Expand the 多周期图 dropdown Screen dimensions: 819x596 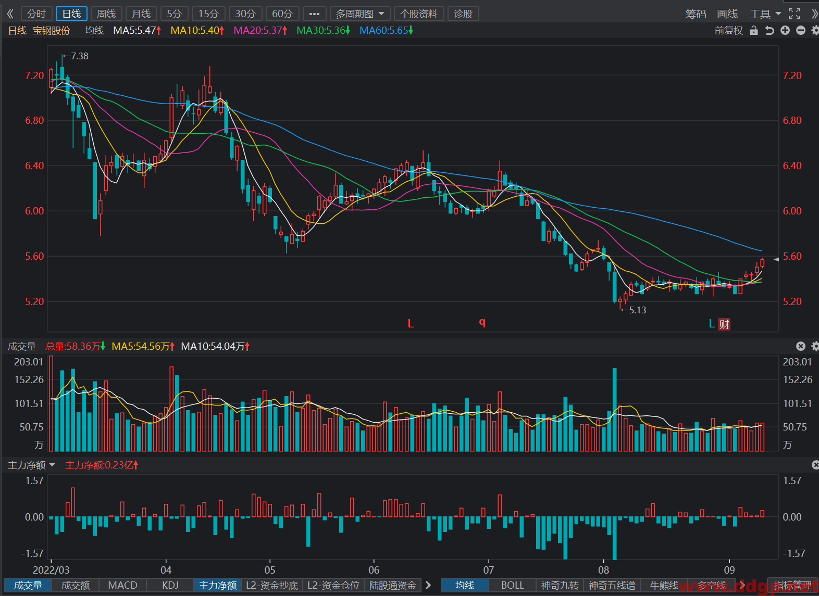360,14
